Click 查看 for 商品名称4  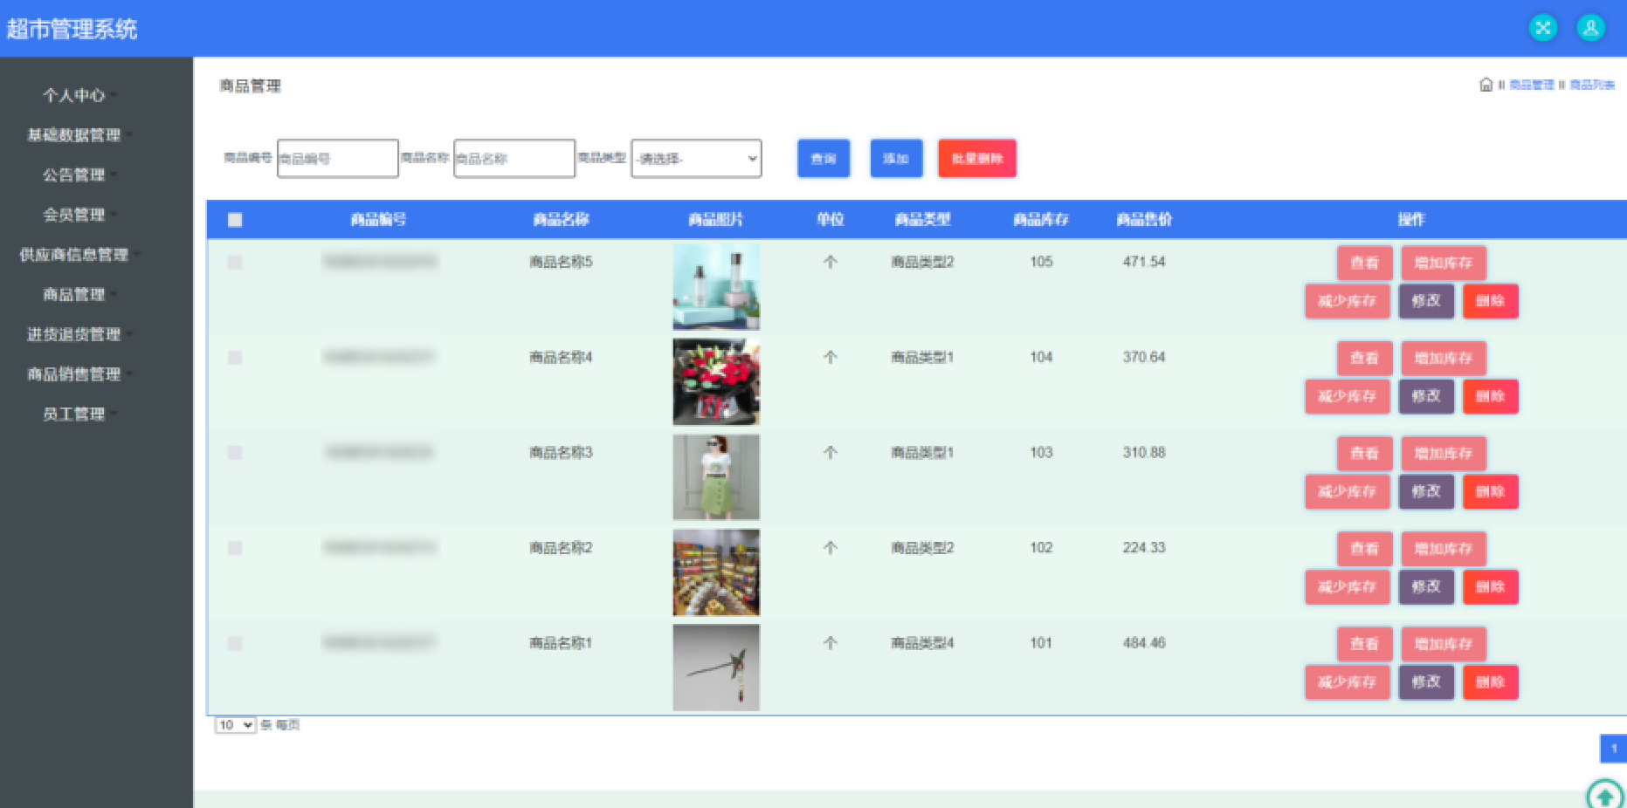tap(1364, 358)
